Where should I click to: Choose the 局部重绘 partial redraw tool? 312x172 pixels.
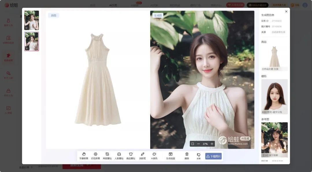(107, 156)
